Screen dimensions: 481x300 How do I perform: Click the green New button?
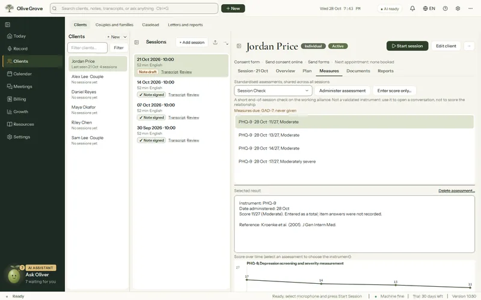tap(233, 8)
